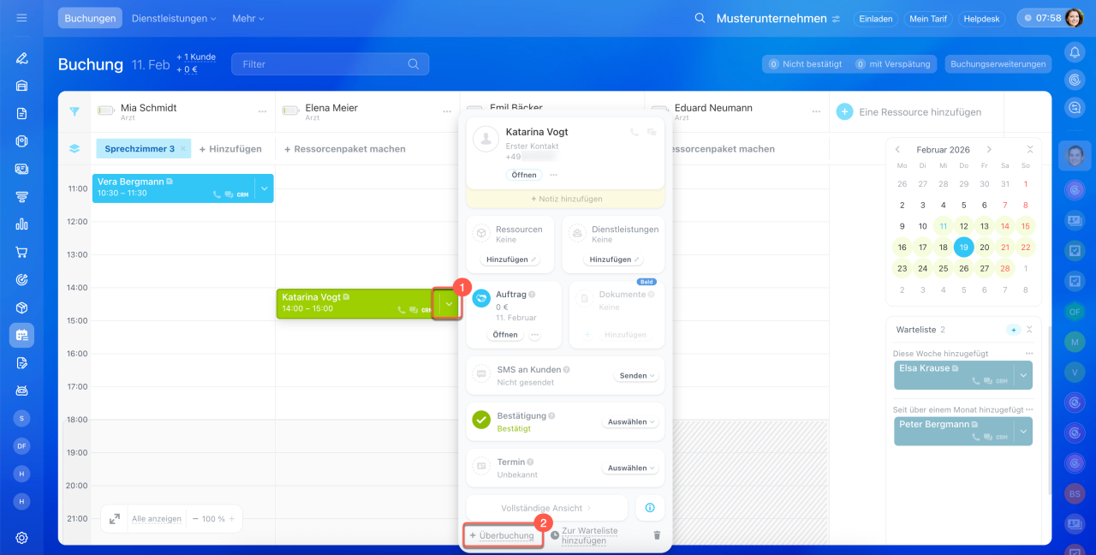Click the robot icon in left sidebar
The width and height of the screenshot is (1096, 555).
pos(21,391)
